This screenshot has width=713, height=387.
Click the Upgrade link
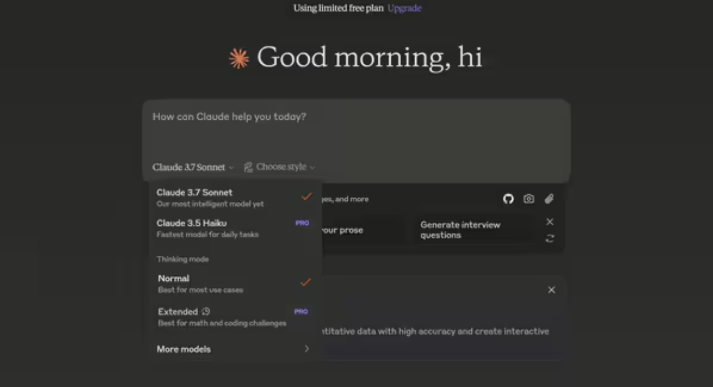click(404, 8)
